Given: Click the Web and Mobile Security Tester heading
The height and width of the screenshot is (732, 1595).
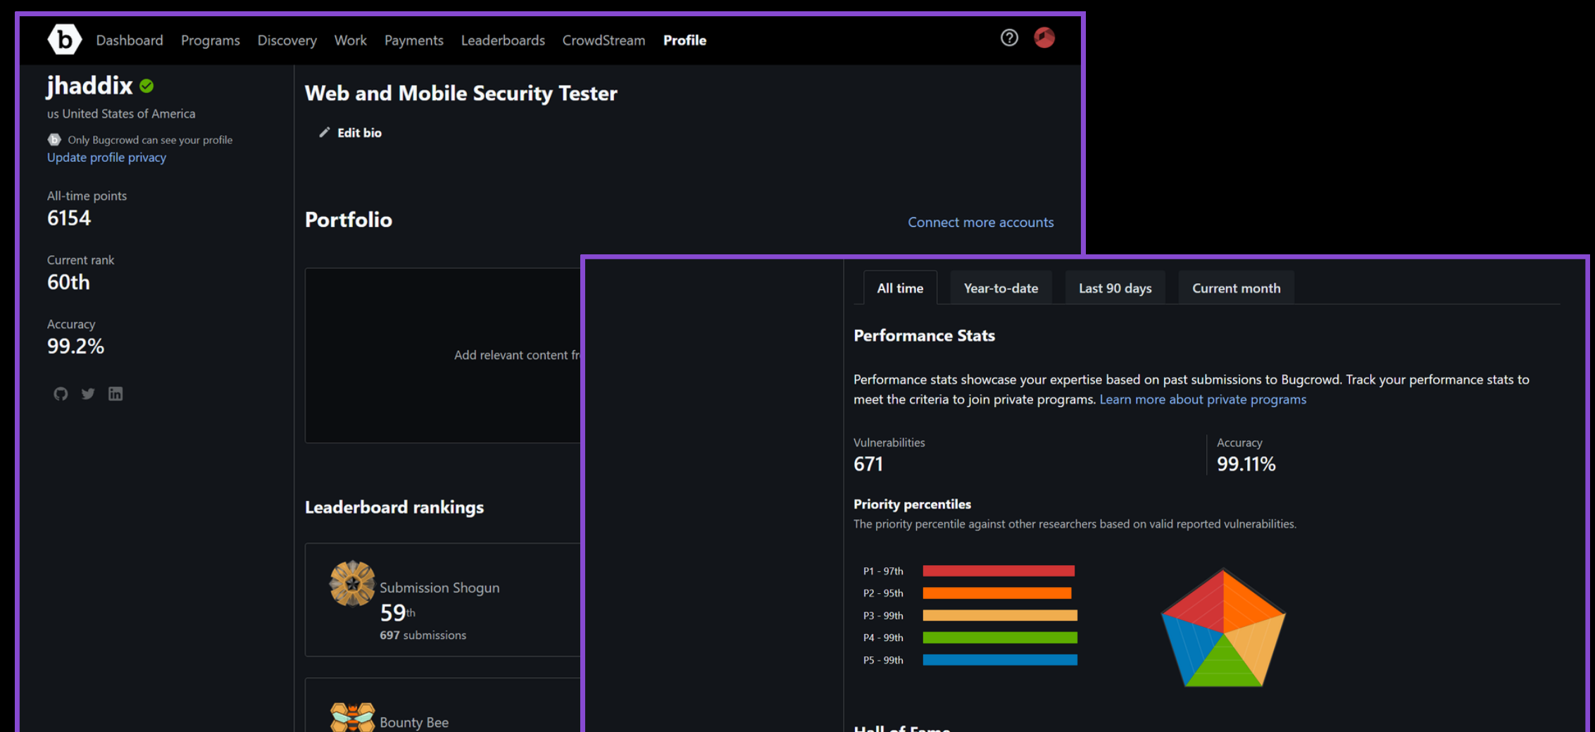Looking at the screenshot, I should pyautogui.click(x=461, y=93).
